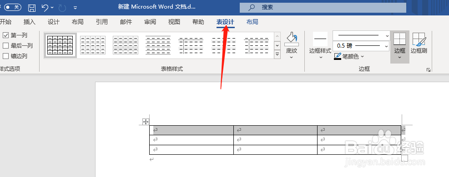Open the 边框 dropdown arrow
The image size is (449, 177).
[400, 57]
